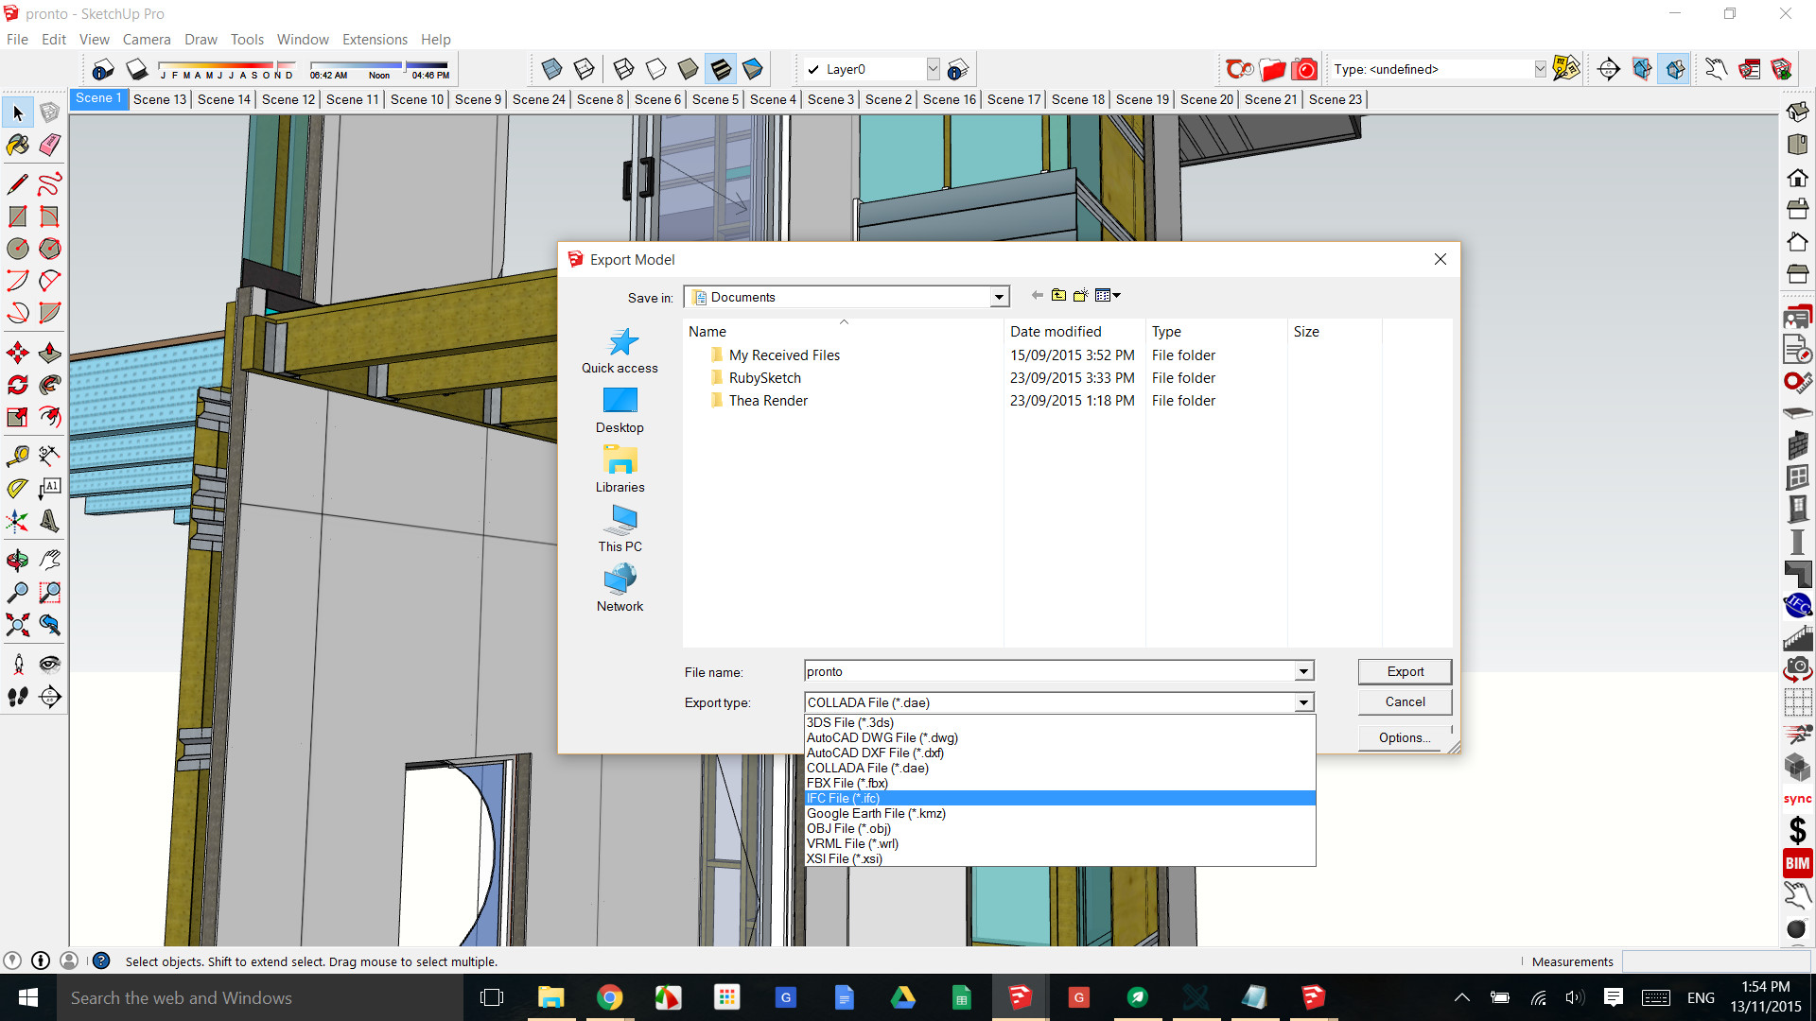Select the Libraries shortcut
1816x1021 pixels.
click(x=620, y=469)
